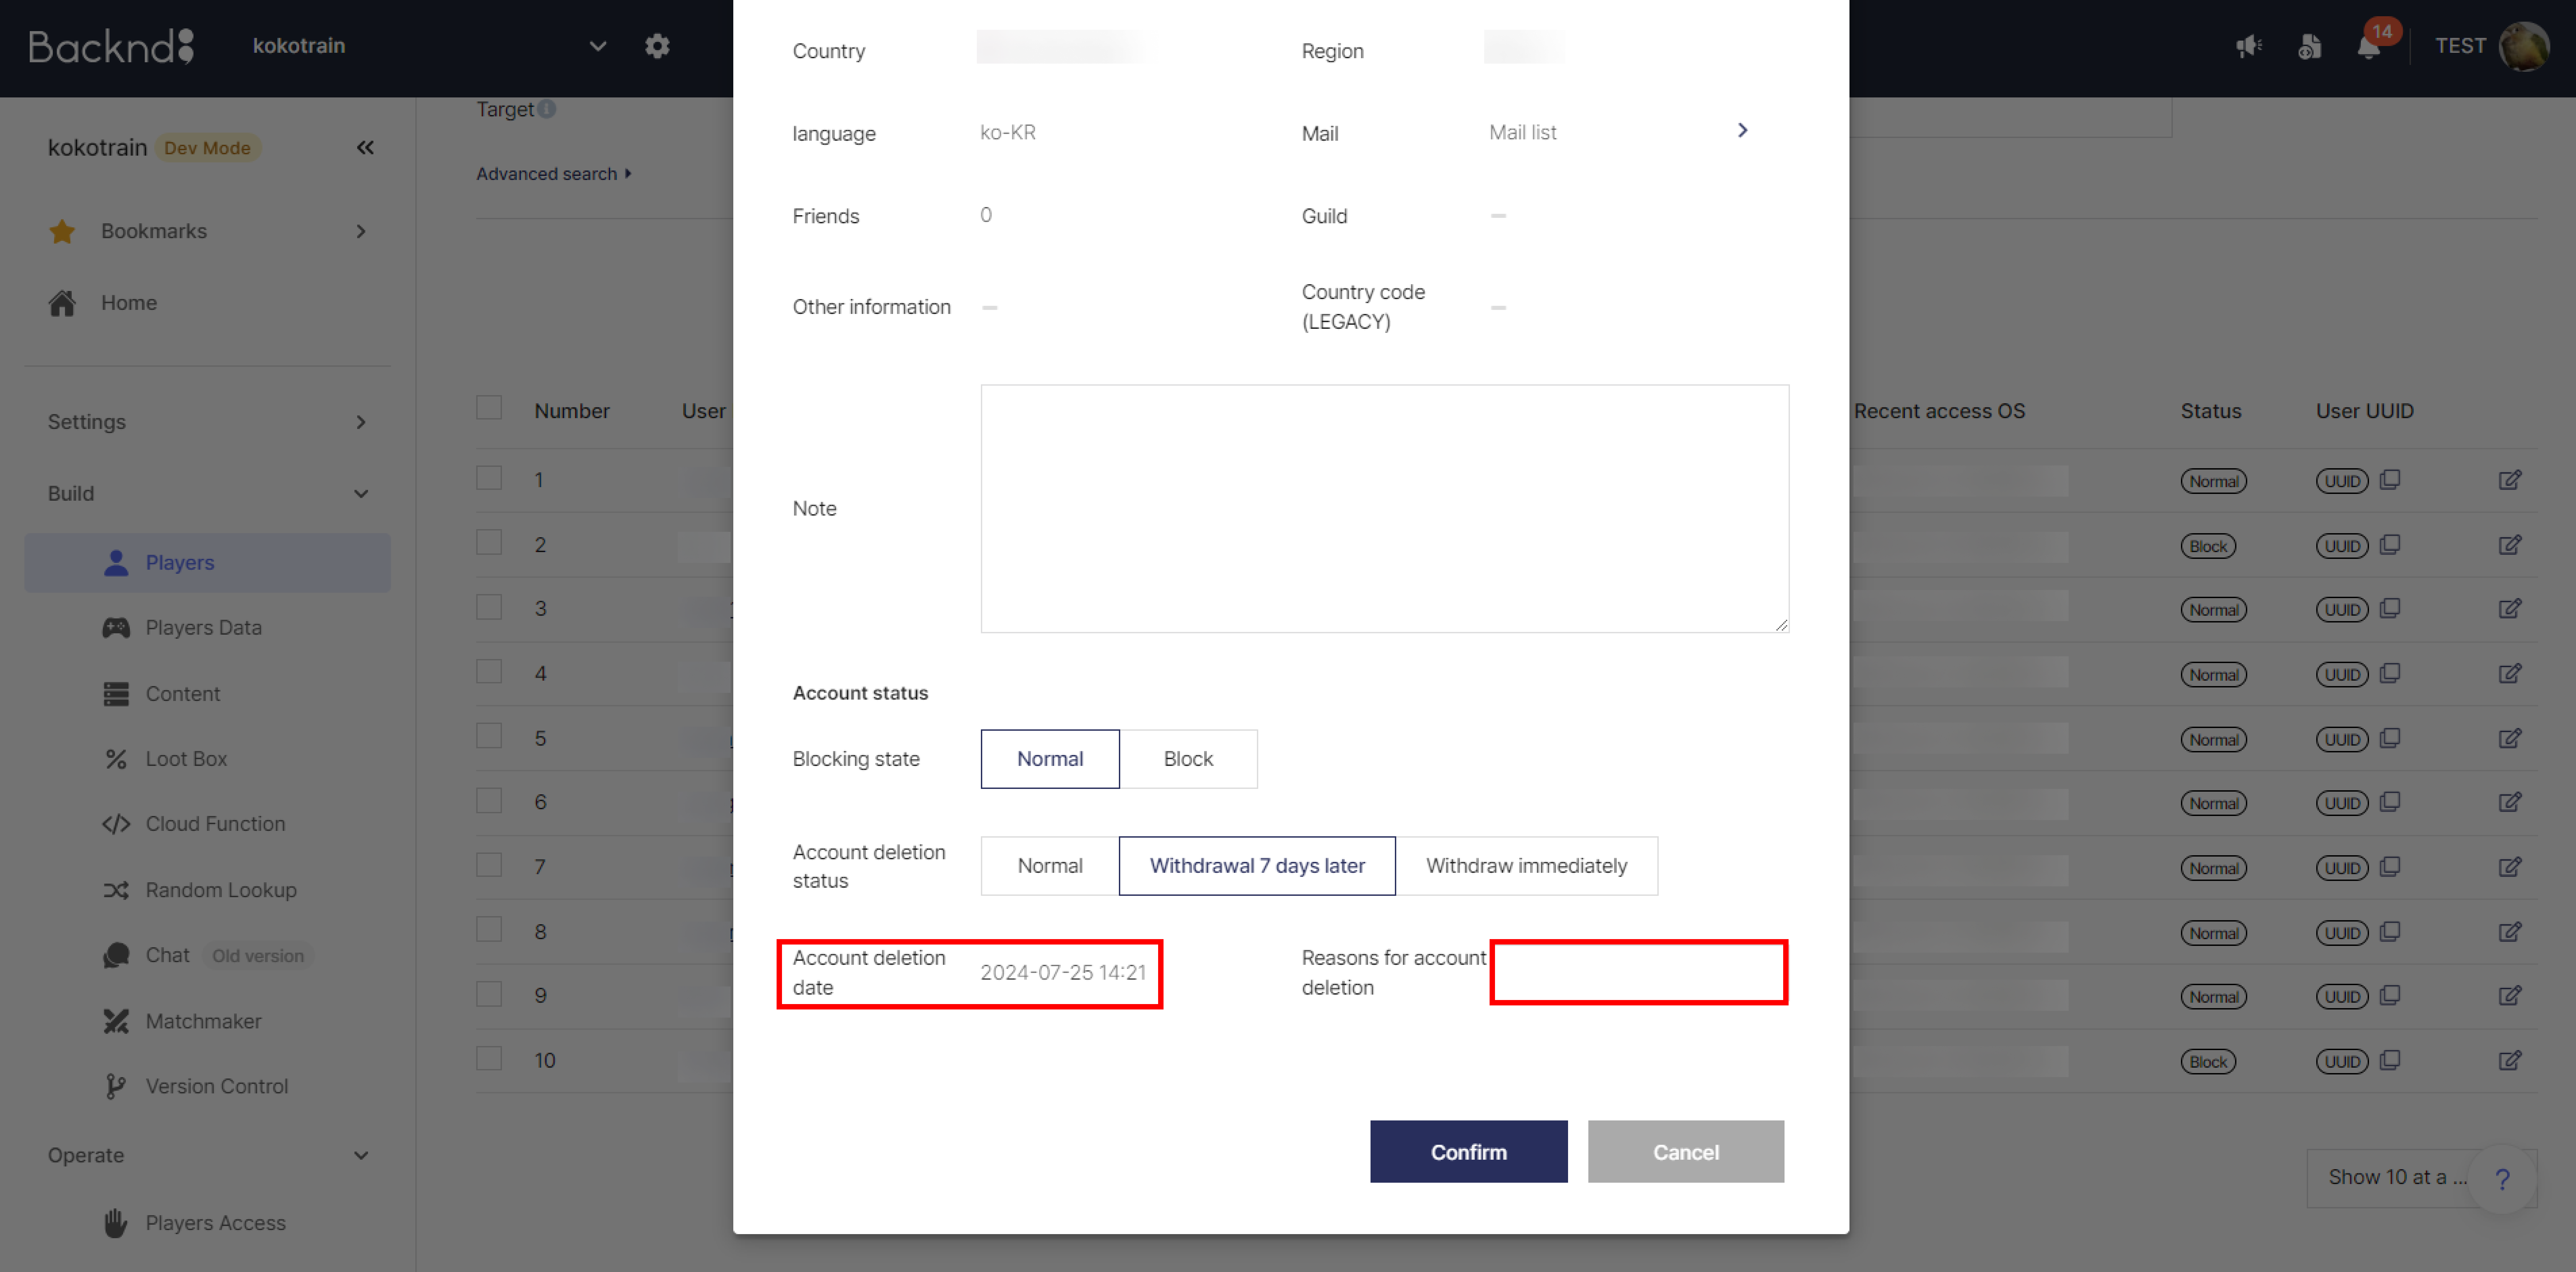Open the notifications bell icon
Screen dimensions: 2576x1272
[2368, 47]
